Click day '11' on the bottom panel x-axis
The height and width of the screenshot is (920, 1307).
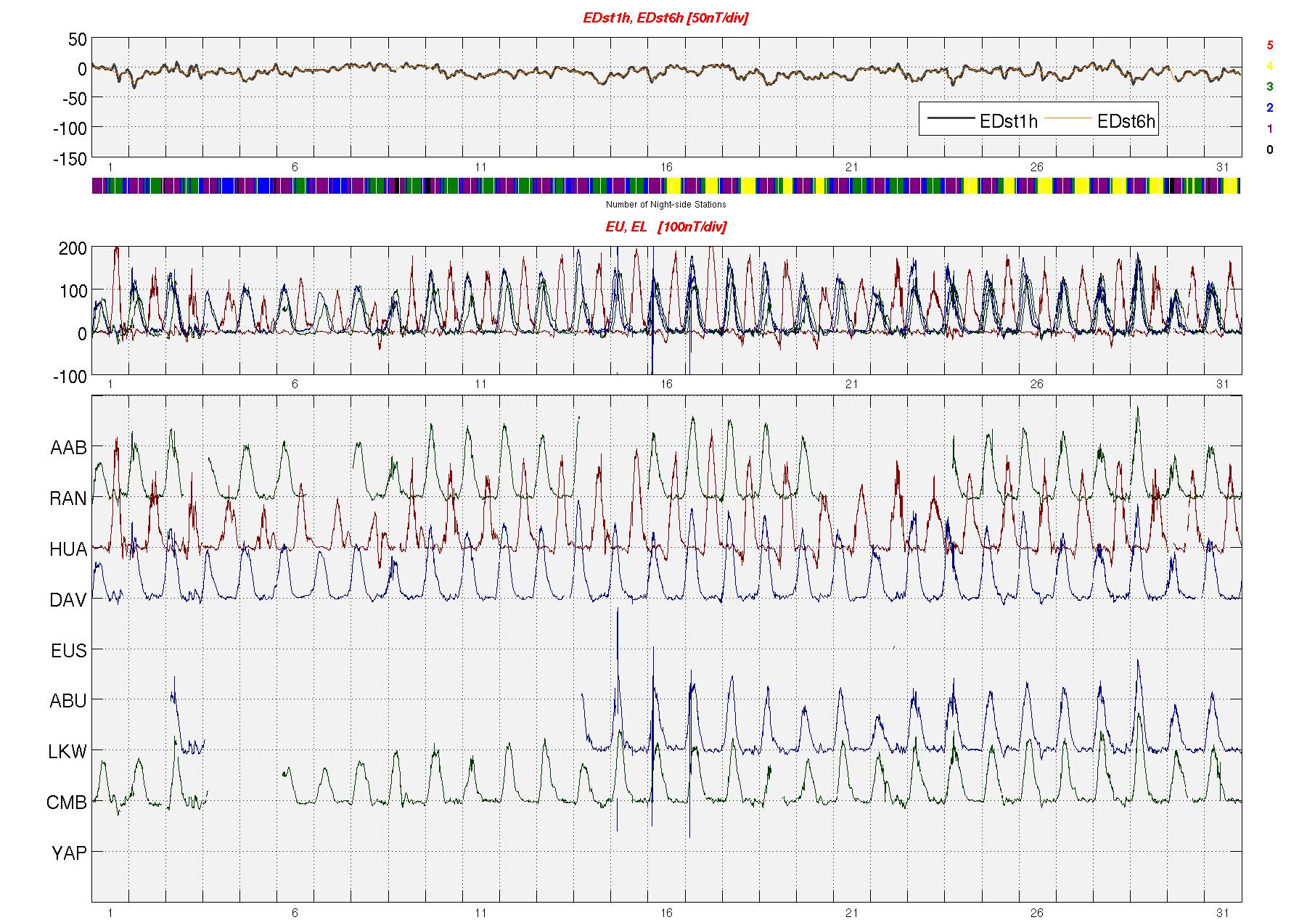coord(480,913)
